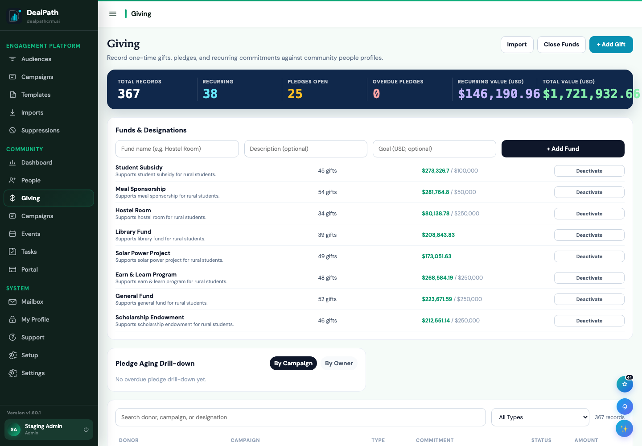
Task: Switch drill-down to By Campaign
Action: click(293, 363)
